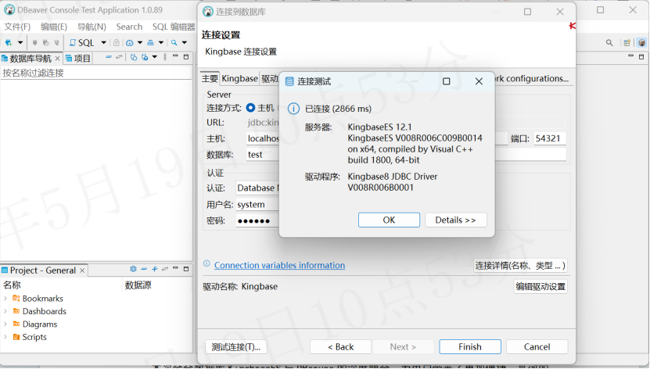Click connection filter plug icon in navigator
This screenshot has height=369, width=650.
[x=145, y=57]
